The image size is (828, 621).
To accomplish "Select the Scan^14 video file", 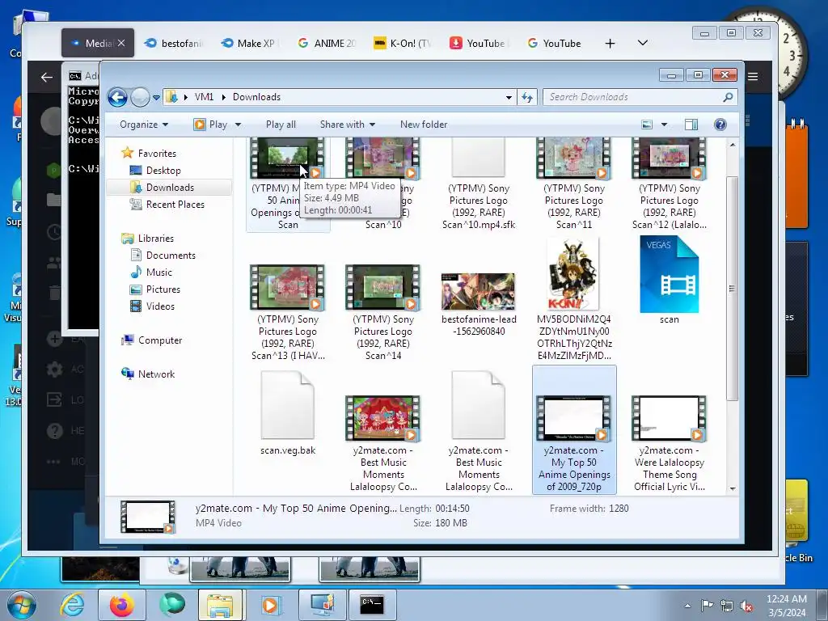I will [x=382, y=311].
